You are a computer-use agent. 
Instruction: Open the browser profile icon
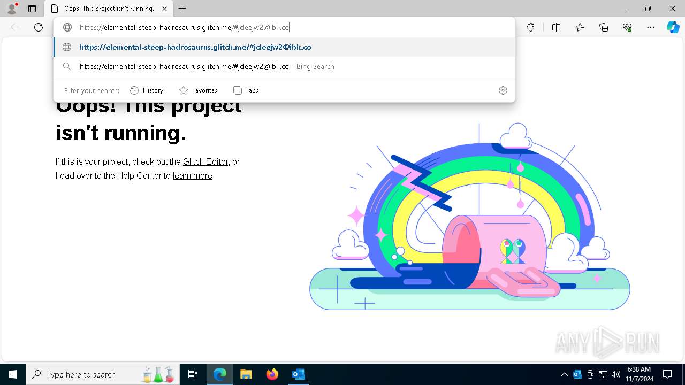point(12,8)
